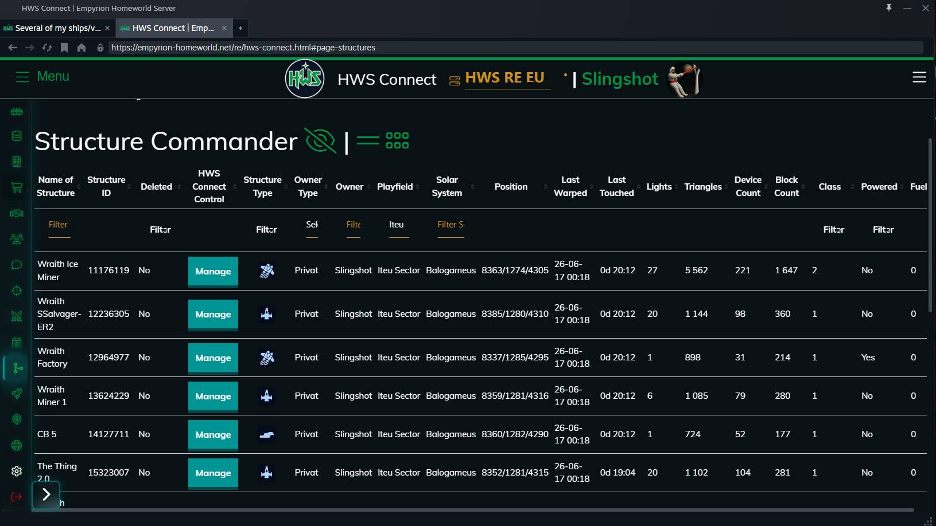
Task: Click the Owner filter field
Action: (354, 225)
